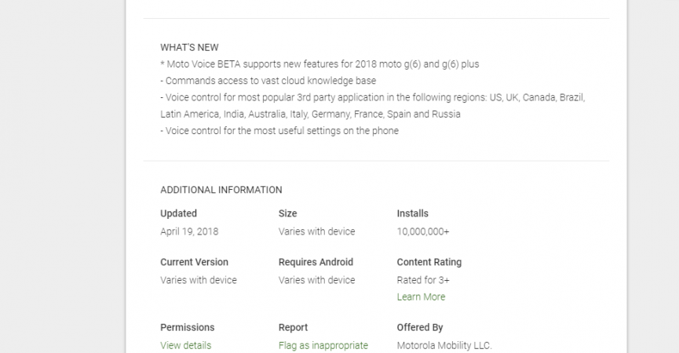Click 'Motorola Mobility LLC.' developer name

pos(444,345)
